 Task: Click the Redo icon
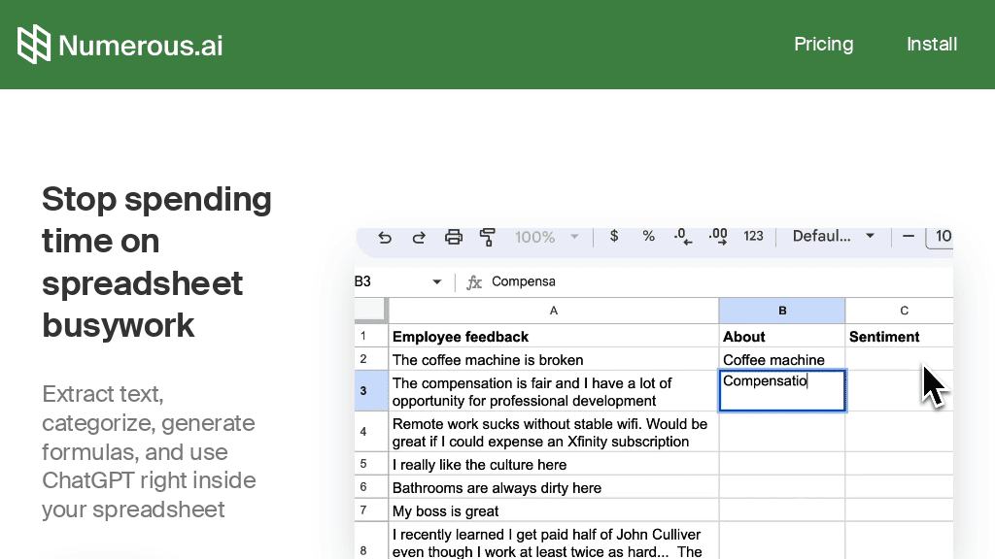click(419, 236)
